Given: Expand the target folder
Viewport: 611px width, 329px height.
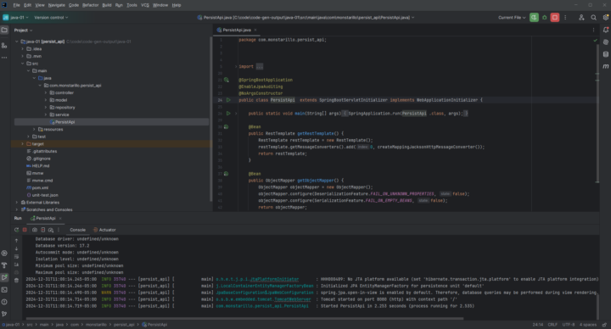Looking at the screenshot, I should click(22, 144).
